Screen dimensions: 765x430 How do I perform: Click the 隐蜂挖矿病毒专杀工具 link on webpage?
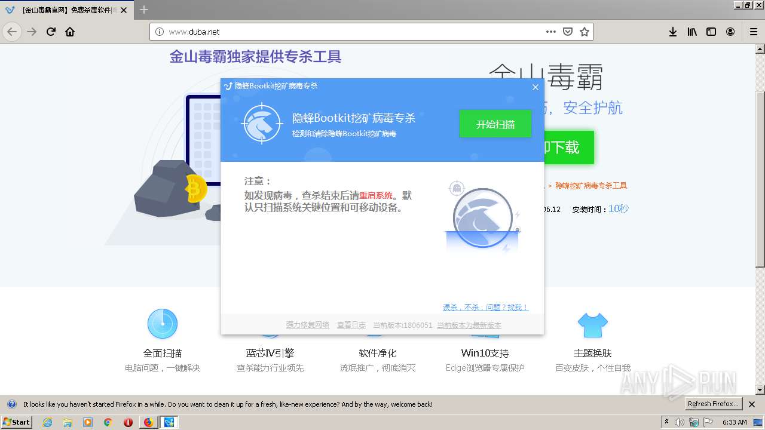point(591,186)
